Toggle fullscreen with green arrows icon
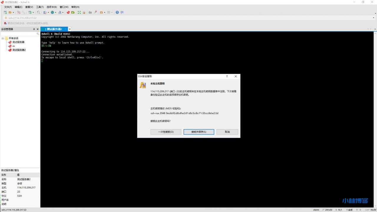The height and width of the screenshot is (212, 377). tap(79, 12)
